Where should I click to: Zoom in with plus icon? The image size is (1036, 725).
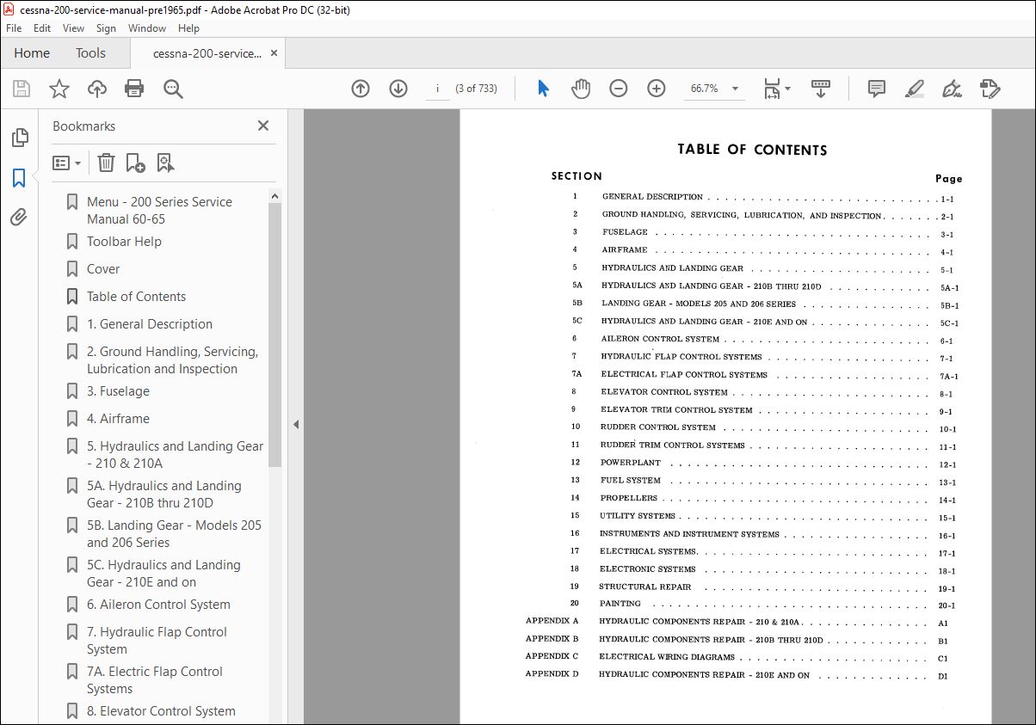point(657,89)
